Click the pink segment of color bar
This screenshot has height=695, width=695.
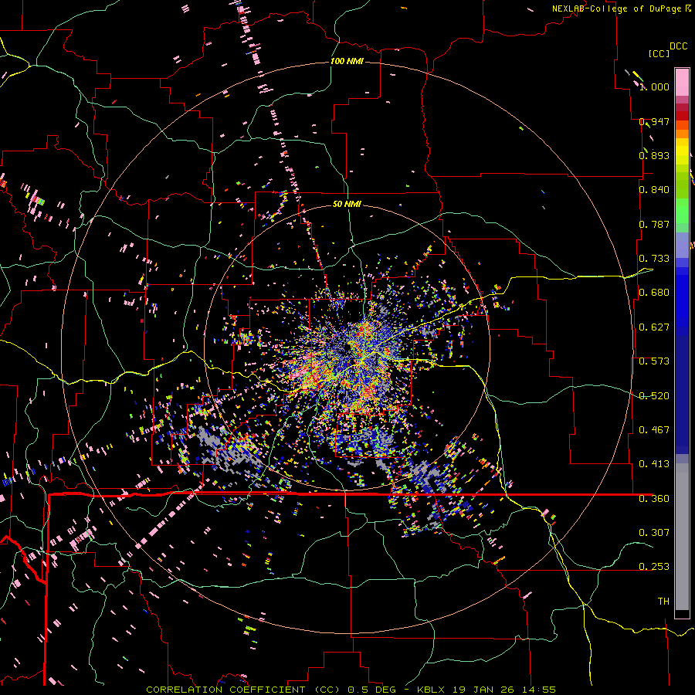tap(682, 82)
